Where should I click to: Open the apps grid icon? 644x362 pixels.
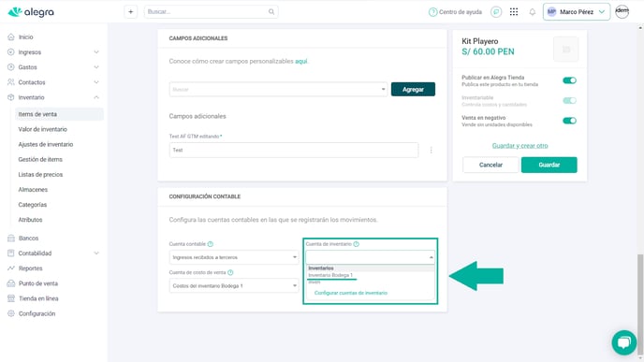pyautogui.click(x=514, y=12)
